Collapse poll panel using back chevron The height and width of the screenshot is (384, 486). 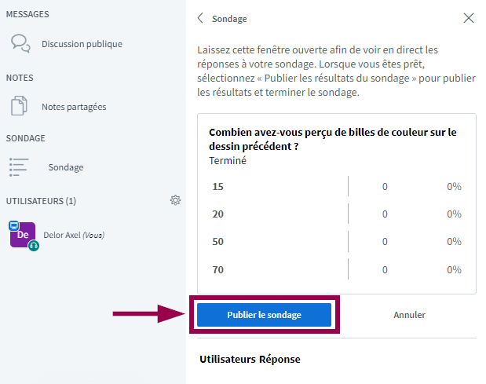click(201, 18)
